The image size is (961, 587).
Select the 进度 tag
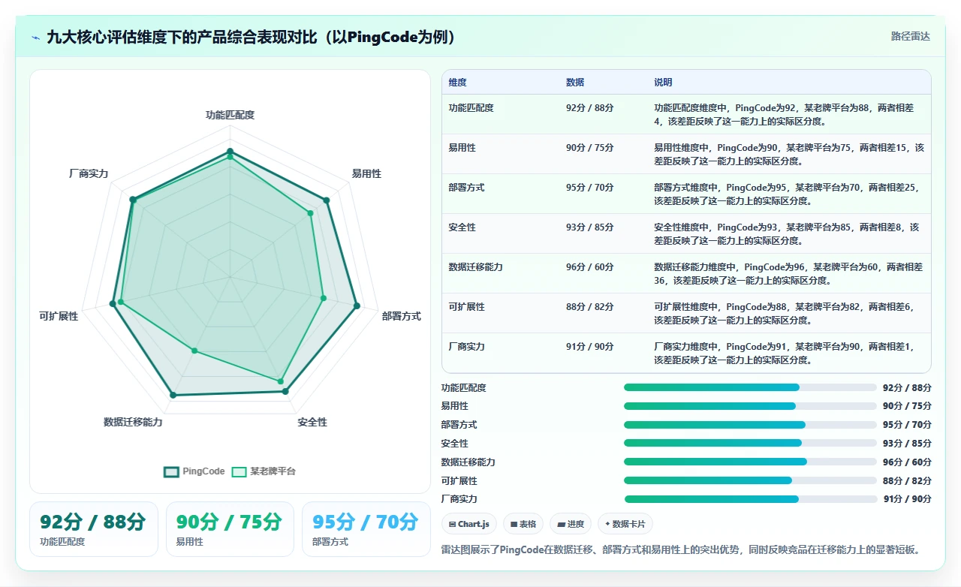571,524
